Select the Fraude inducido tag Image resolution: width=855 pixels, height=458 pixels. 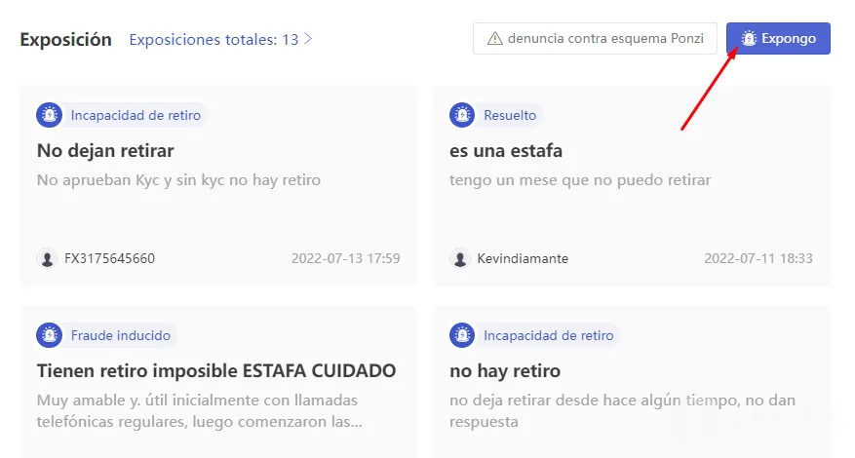pyautogui.click(x=121, y=335)
